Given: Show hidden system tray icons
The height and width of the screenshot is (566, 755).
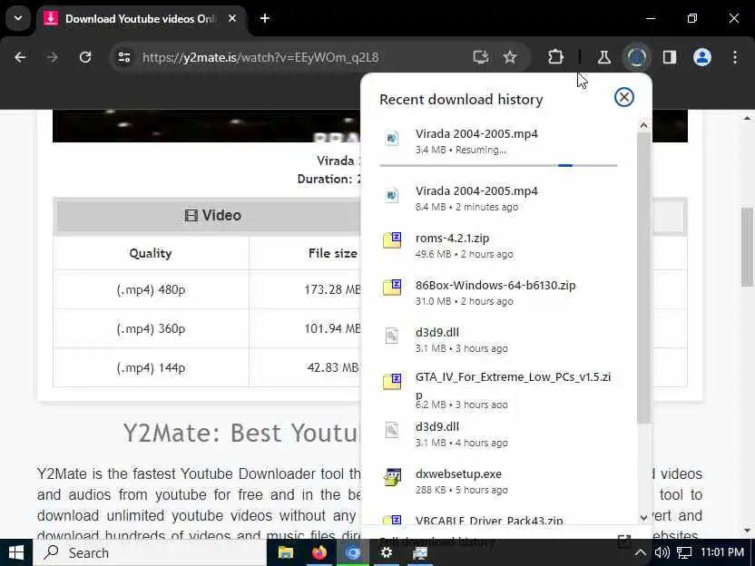Looking at the screenshot, I should [x=640, y=552].
